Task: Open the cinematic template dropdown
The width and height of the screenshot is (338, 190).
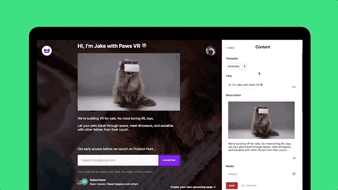Action: [x=236, y=66]
